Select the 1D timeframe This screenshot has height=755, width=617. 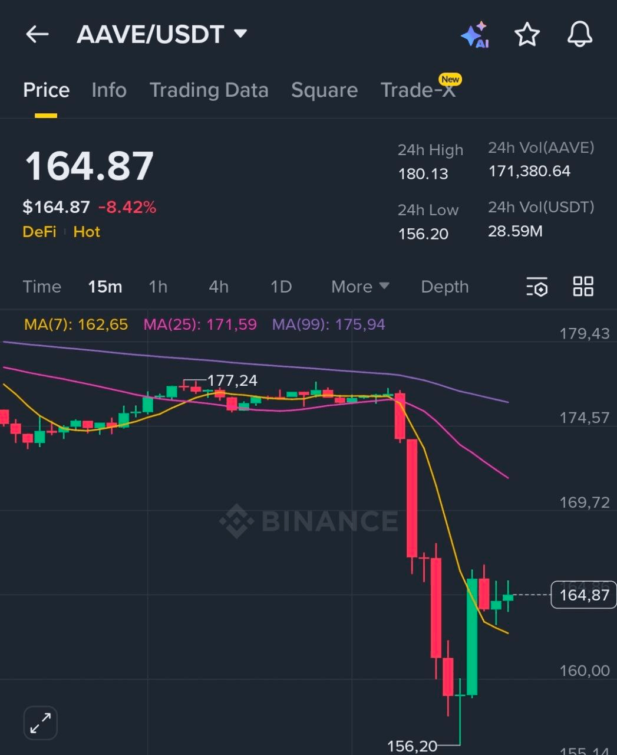[x=281, y=287]
